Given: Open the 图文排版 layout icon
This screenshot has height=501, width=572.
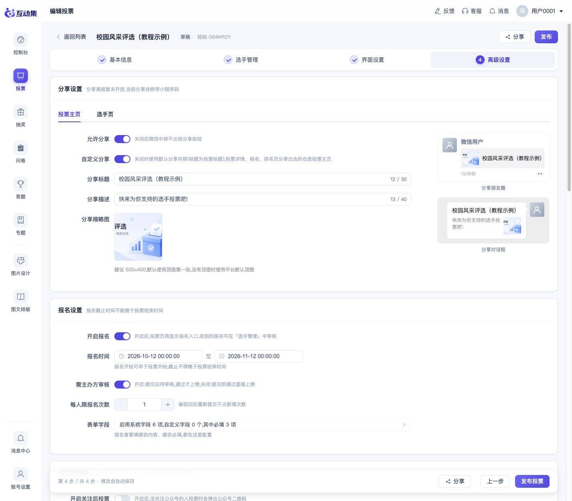Looking at the screenshot, I should point(20,297).
